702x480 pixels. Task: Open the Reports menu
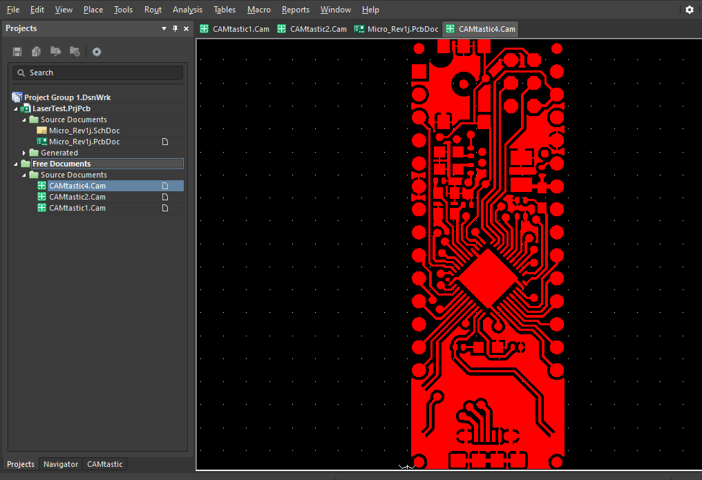click(x=296, y=10)
